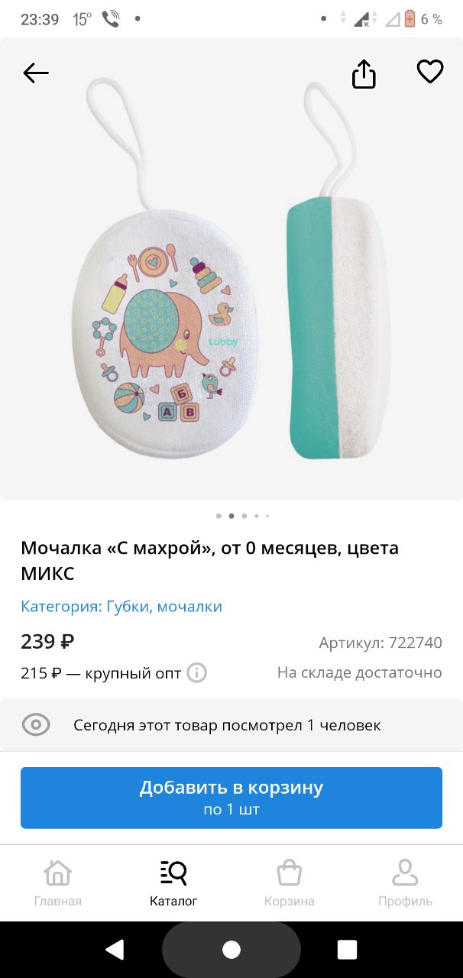Viewport: 463px width, 978px height.
Task: Tap the eye views icon
Action: click(36, 725)
